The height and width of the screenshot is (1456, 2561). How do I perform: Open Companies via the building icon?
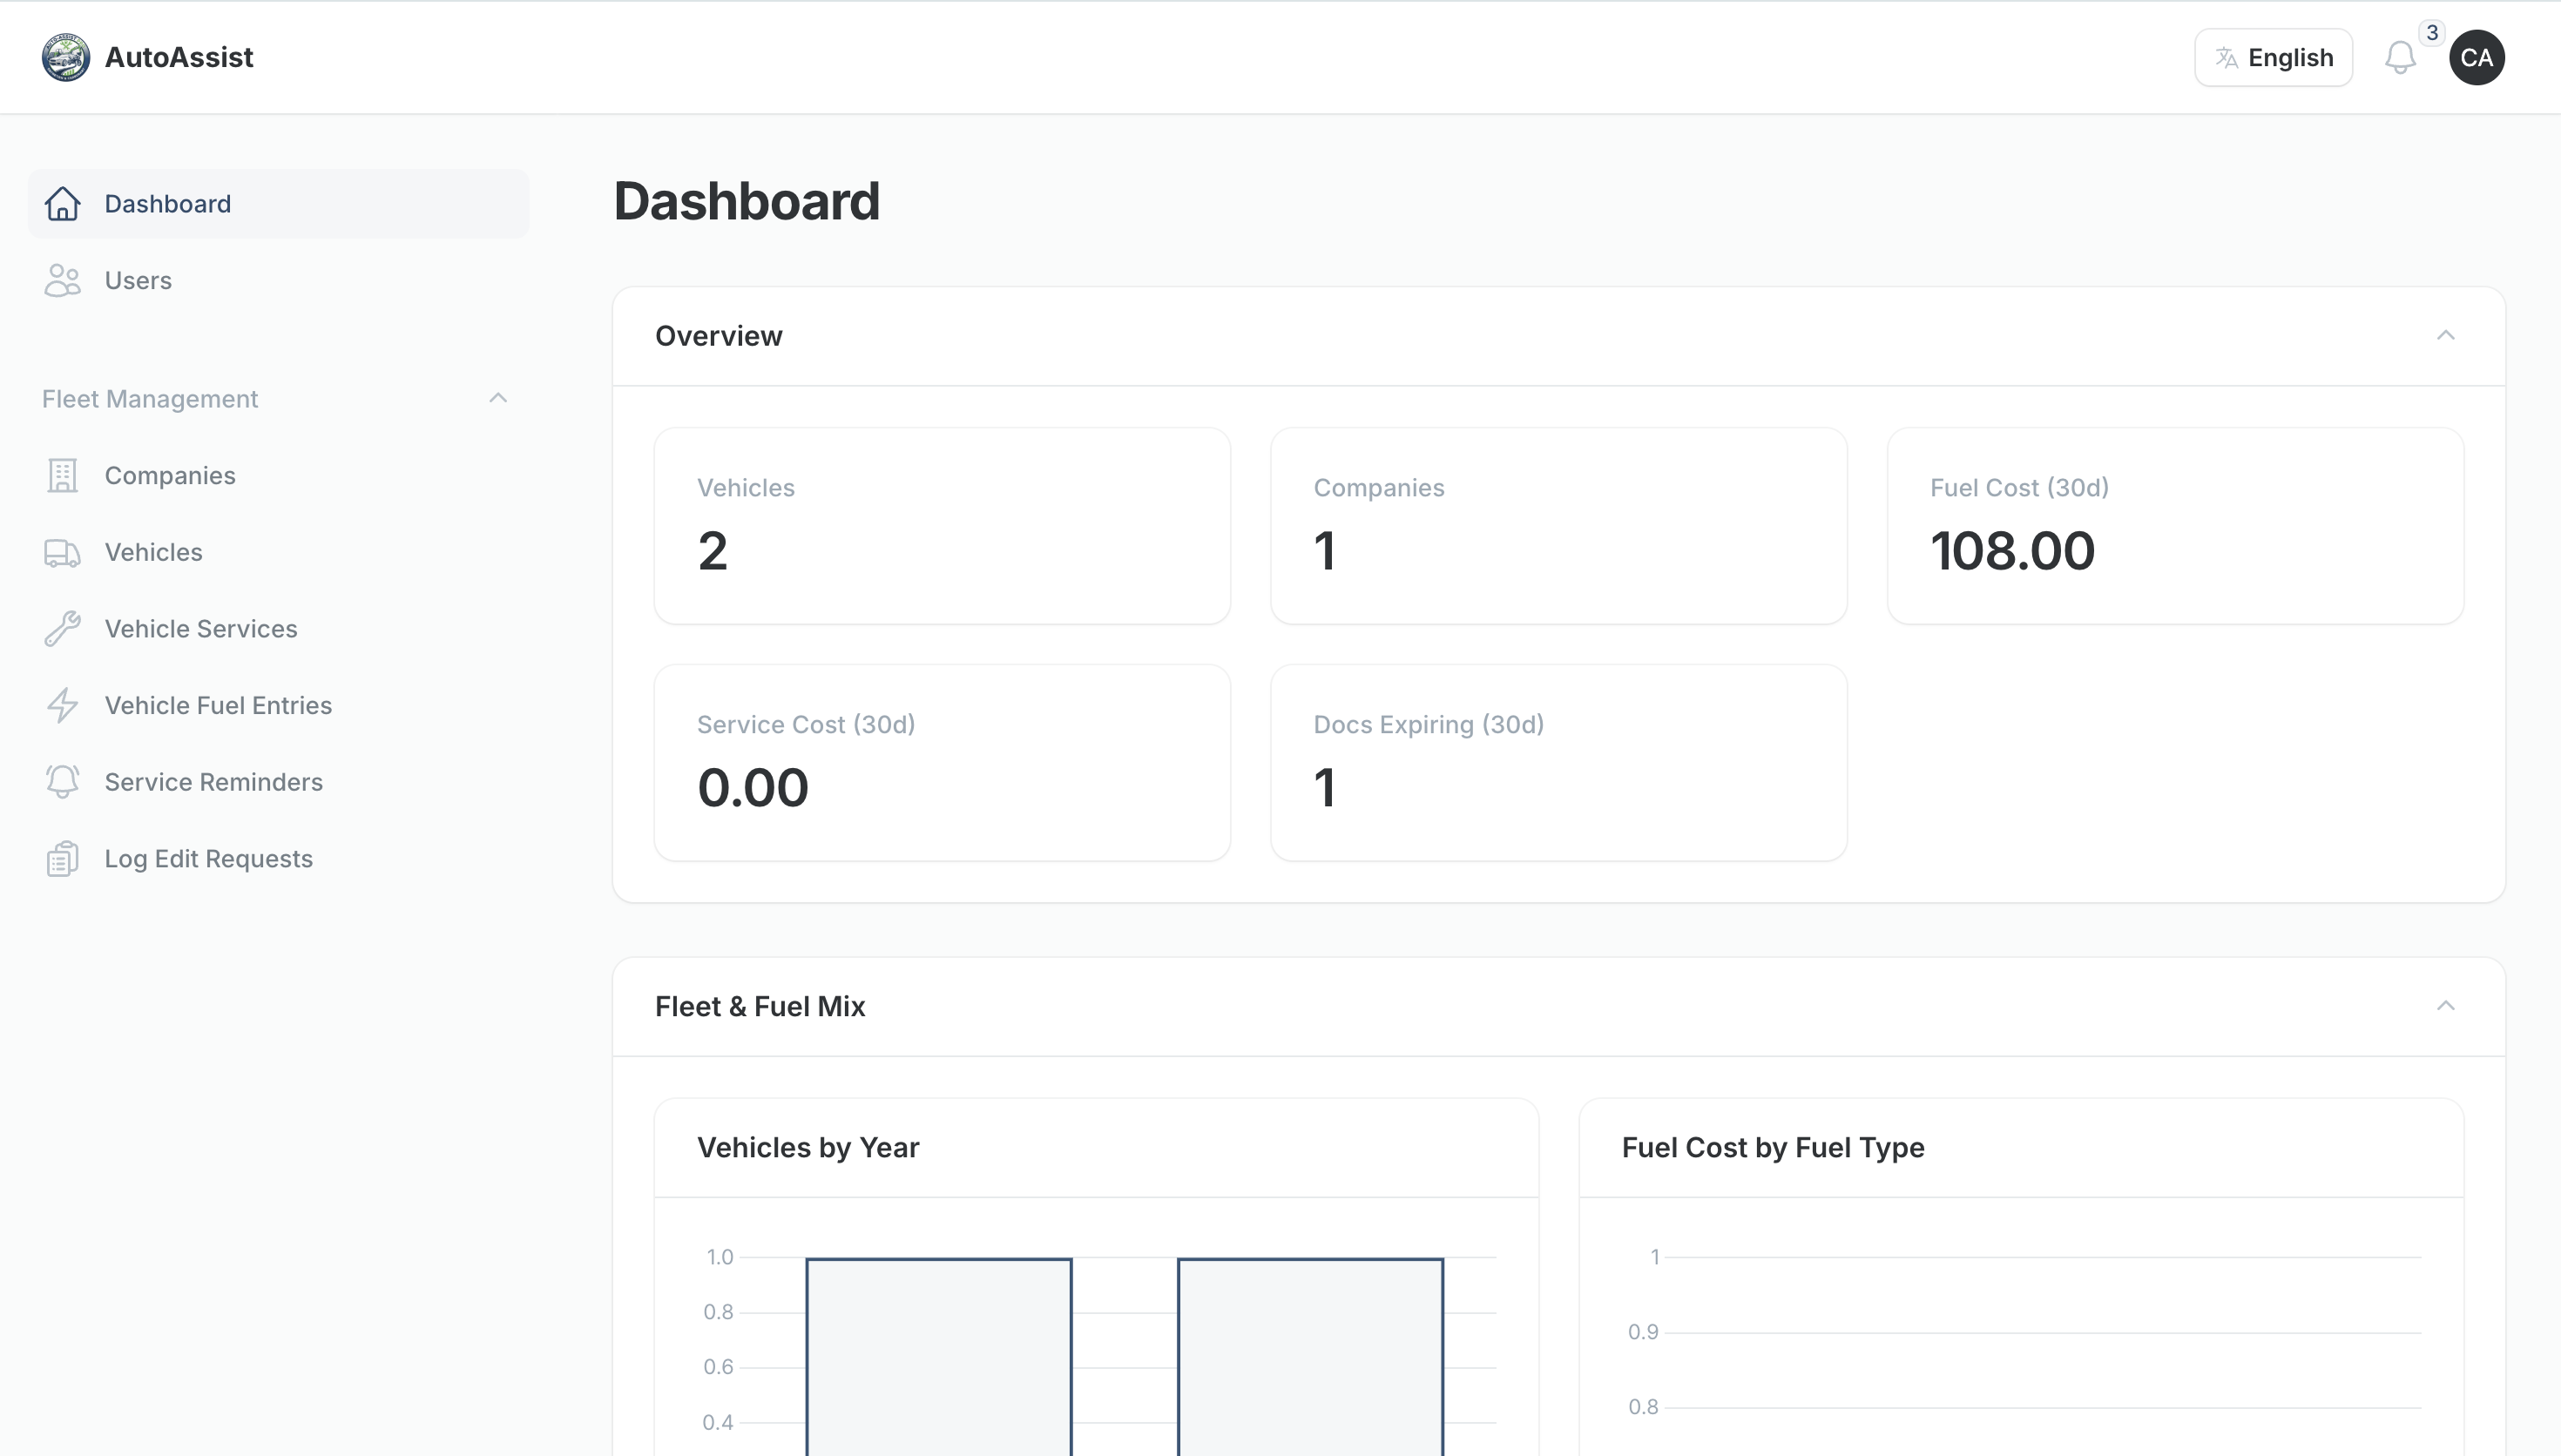click(x=62, y=475)
